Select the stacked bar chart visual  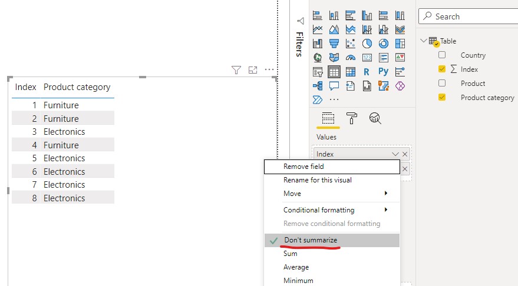[x=318, y=15]
